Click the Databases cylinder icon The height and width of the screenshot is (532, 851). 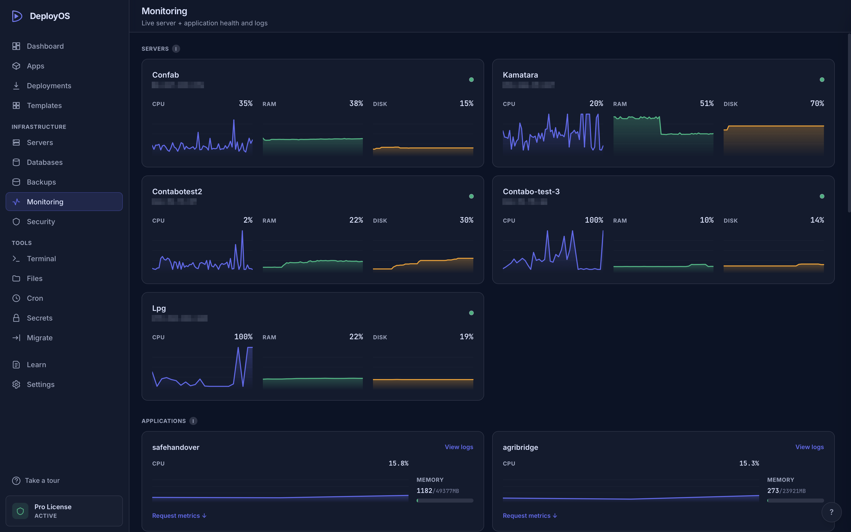point(16,162)
